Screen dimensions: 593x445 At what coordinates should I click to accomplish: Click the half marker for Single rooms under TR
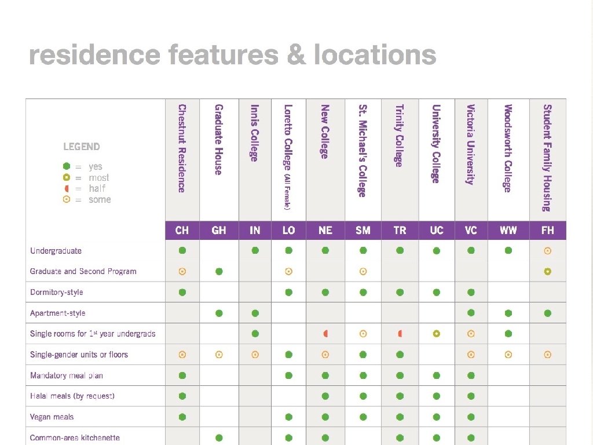pos(400,334)
